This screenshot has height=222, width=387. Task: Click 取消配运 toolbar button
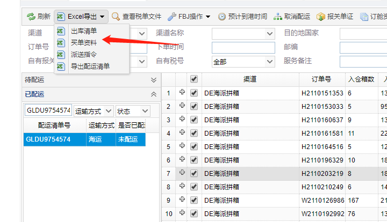tap(292, 17)
